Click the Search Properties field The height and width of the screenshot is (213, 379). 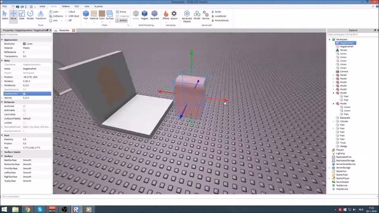(x=25, y=34)
